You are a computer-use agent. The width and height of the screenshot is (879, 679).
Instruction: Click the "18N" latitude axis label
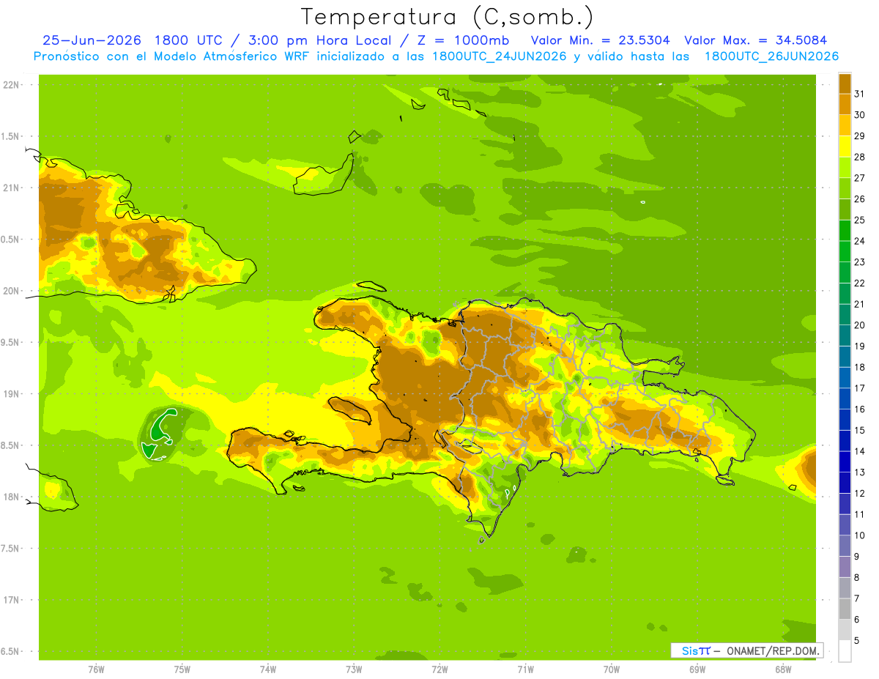(11, 497)
